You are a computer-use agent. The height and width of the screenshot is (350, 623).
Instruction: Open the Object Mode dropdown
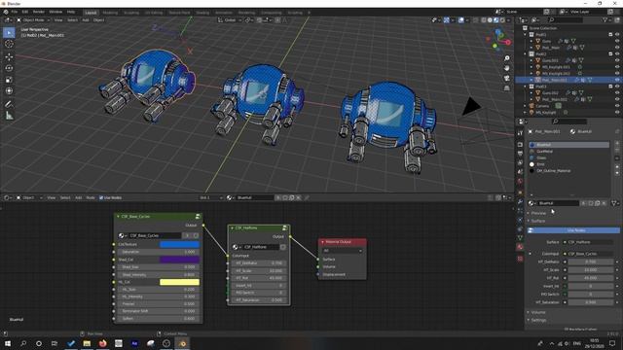[33, 19]
